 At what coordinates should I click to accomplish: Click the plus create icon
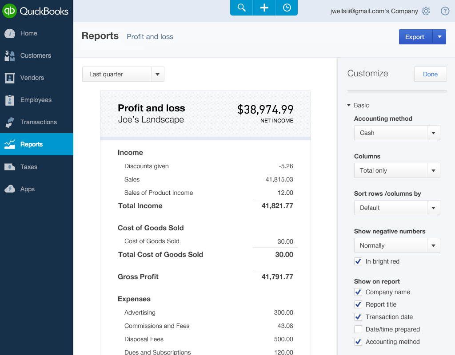coord(264,8)
